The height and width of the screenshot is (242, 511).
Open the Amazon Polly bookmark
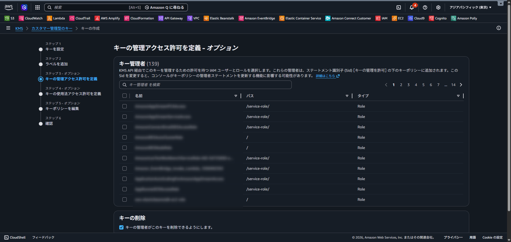[x=464, y=18]
